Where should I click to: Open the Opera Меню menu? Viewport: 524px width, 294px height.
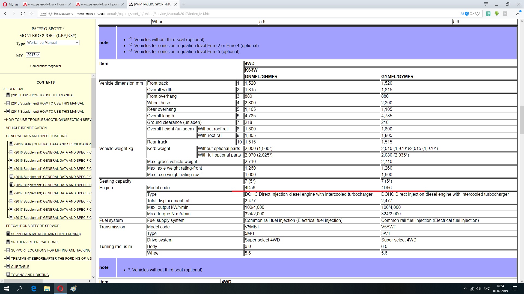(x=10, y=4)
